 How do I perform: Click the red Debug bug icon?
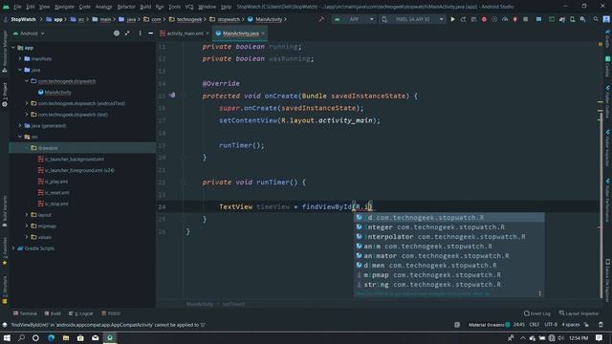click(x=484, y=19)
